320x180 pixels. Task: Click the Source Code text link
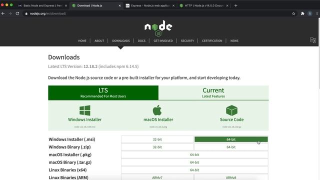pos(231,119)
